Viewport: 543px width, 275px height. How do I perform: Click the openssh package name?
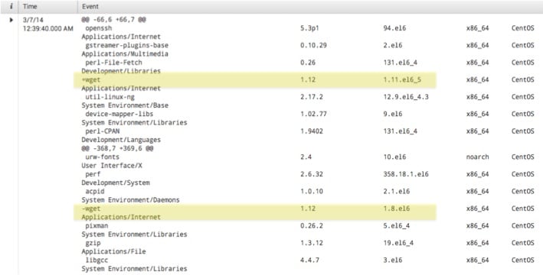coord(98,28)
